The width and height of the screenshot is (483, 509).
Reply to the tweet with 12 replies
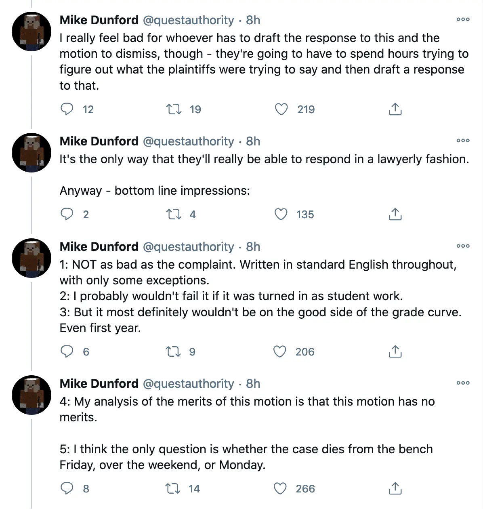[67, 109]
